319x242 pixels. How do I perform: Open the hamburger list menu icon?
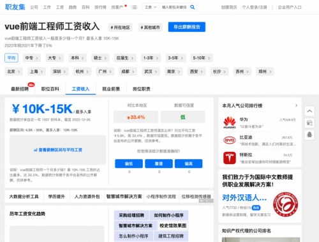coord(134,7)
